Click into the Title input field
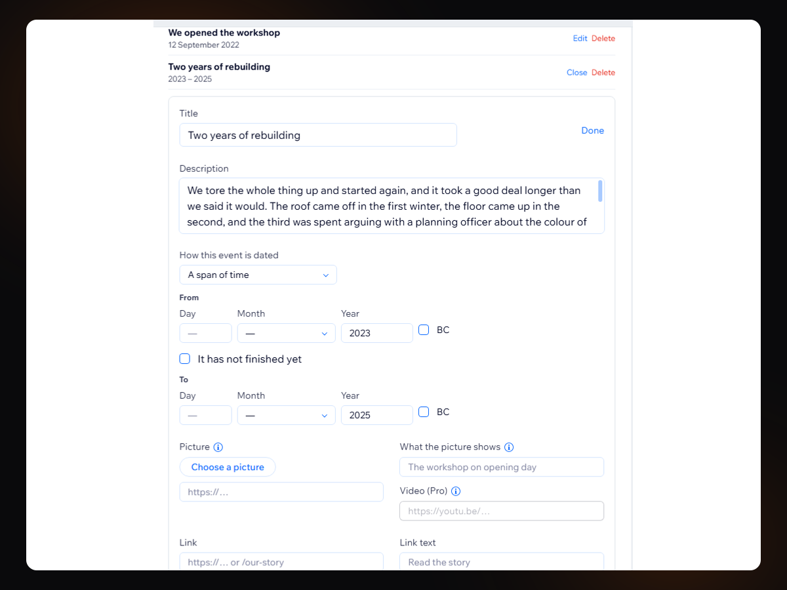The width and height of the screenshot is (787, 590). coord(318,135)
